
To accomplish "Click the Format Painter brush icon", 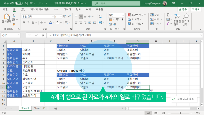I will coord(14,24).
